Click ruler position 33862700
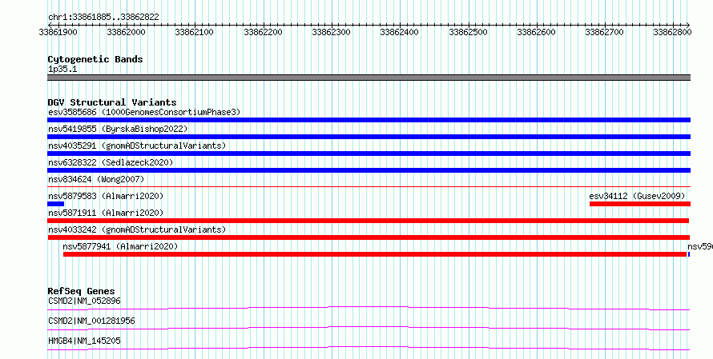Viewport: 713px width, 359px height. coord(604,32)
